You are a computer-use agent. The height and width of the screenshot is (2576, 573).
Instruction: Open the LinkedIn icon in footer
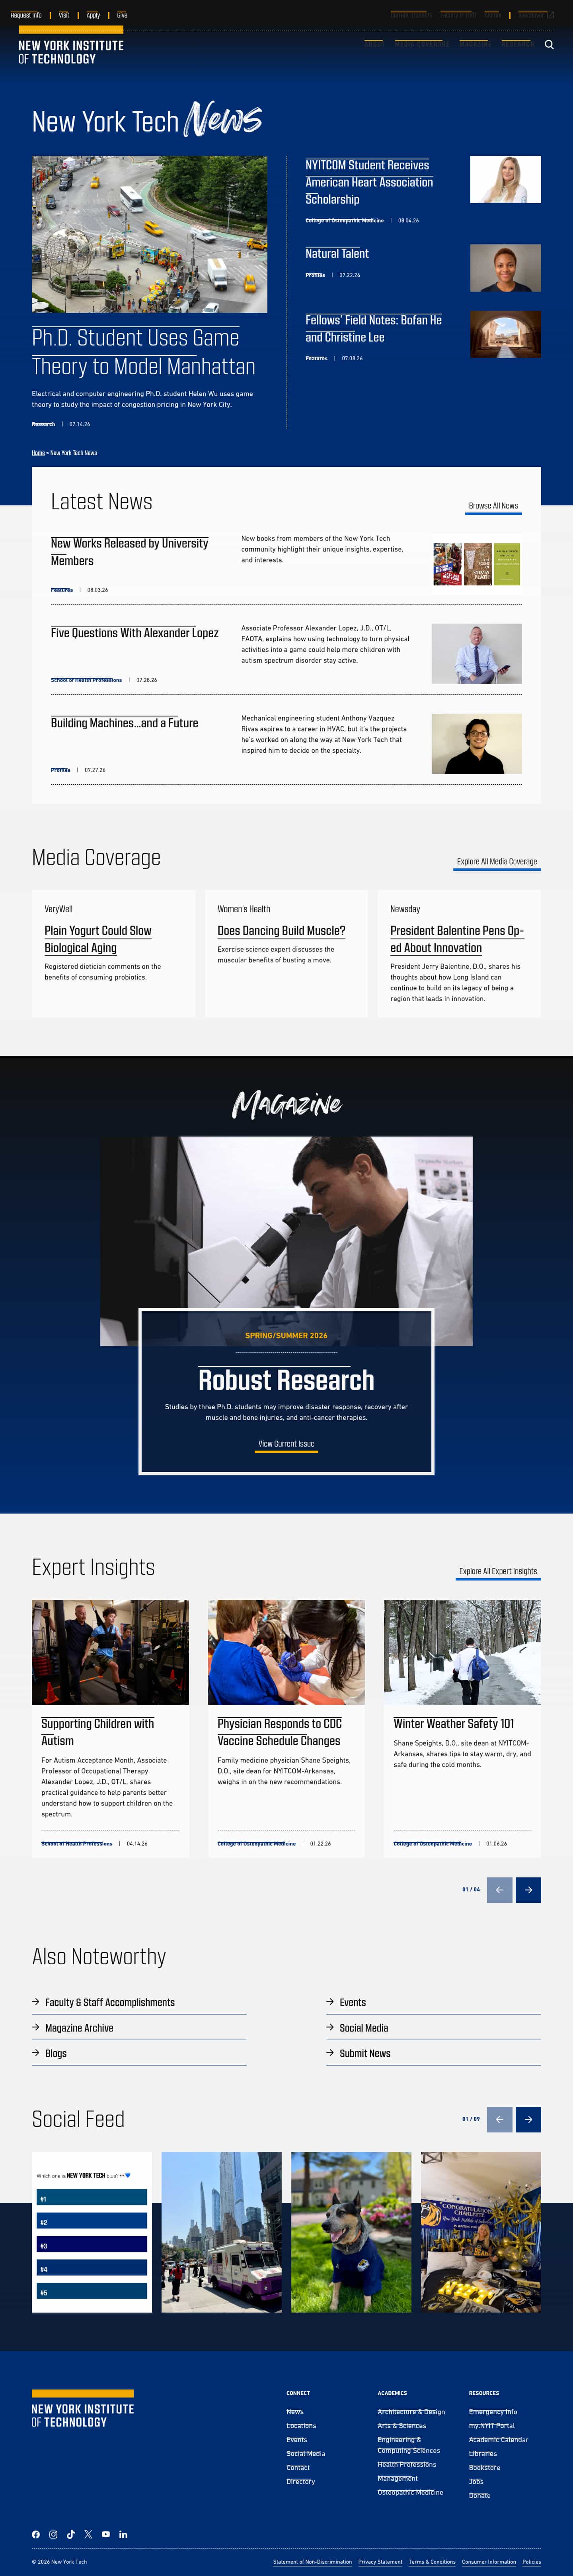tap(124, 2534)
